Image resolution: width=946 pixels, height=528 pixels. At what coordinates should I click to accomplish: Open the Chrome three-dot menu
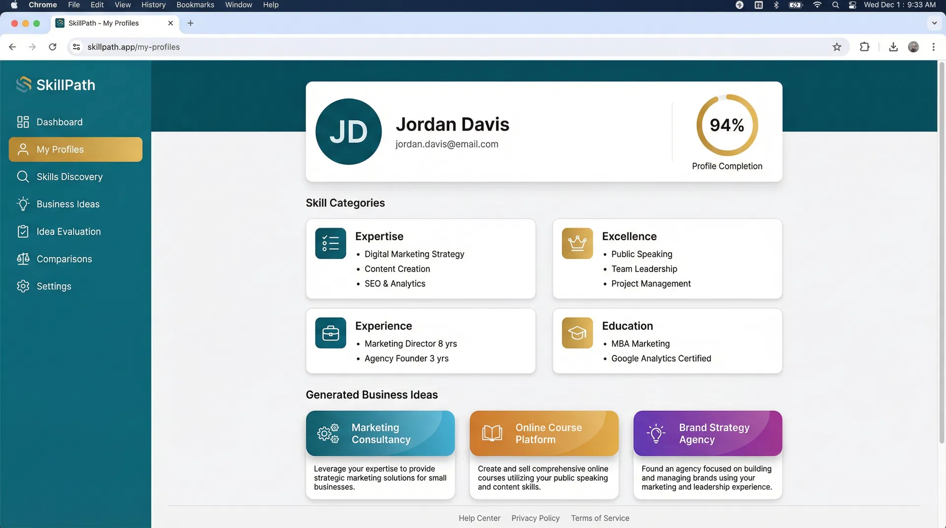[x=933, y=47]
